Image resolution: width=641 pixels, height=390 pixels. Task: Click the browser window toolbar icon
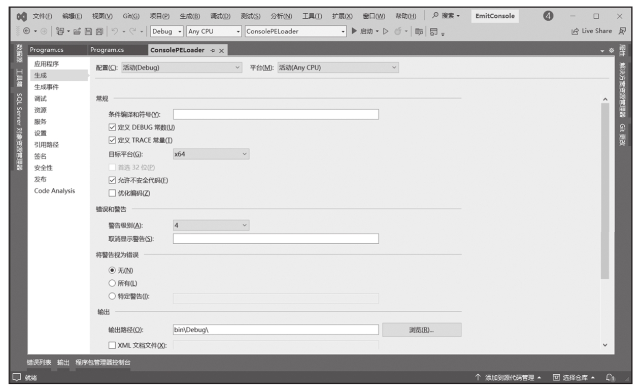(x=433, y=31)
